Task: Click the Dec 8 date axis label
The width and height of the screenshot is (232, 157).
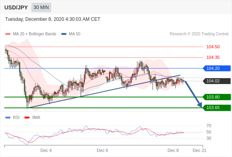Action: [x=173, y=150]
